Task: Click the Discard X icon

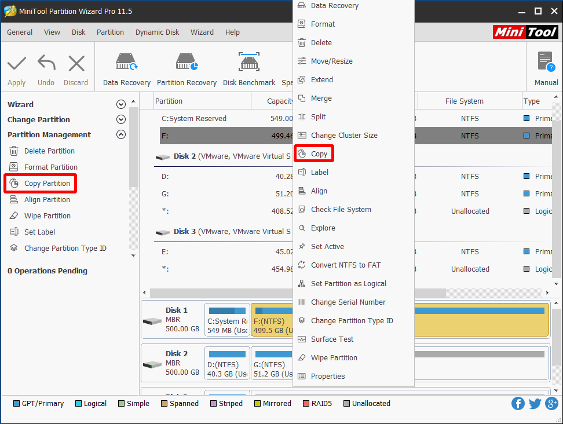Action: [76, 64]
